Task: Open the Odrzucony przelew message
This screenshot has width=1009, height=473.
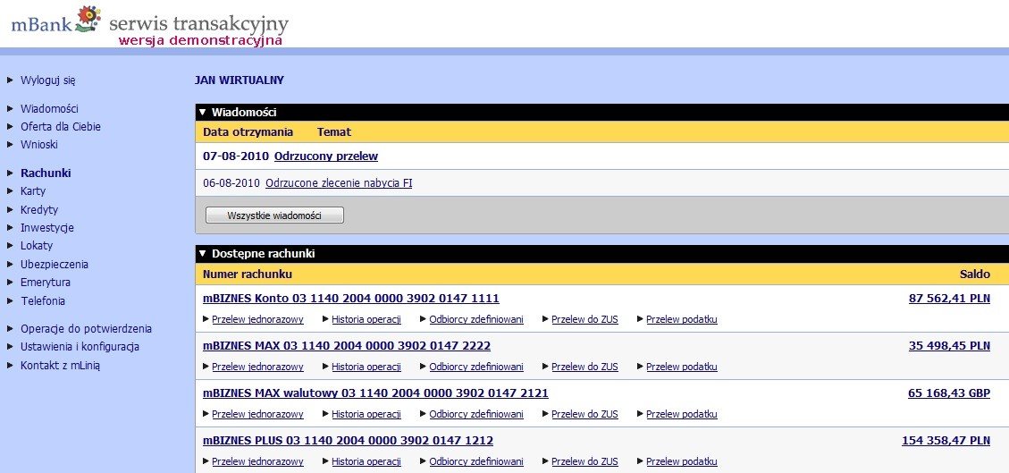Action: click(x=326, y=156)
